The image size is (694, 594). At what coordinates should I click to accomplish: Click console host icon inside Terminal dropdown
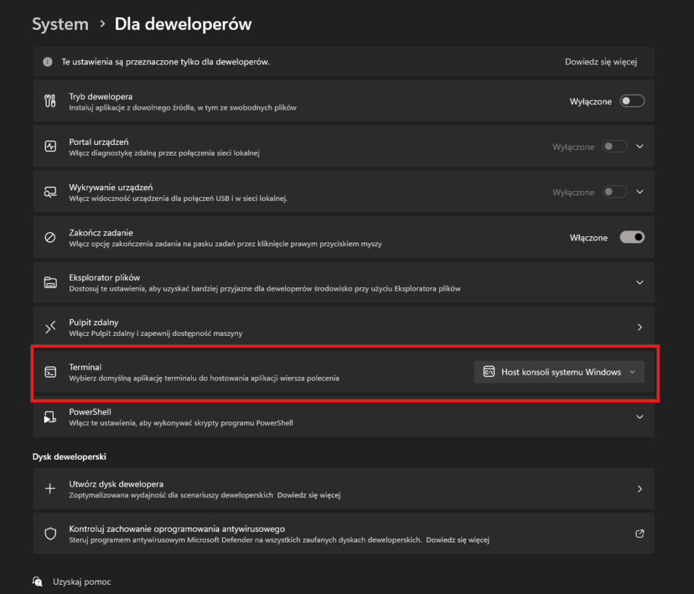pyautogui.click(x=489, y=372)
